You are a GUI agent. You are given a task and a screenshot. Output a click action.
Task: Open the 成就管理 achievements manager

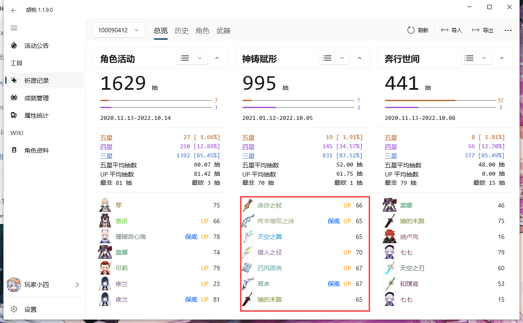[x=35, y=98]
